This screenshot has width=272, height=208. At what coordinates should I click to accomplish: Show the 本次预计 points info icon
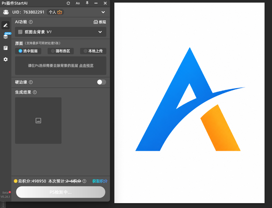click(84, 181)
